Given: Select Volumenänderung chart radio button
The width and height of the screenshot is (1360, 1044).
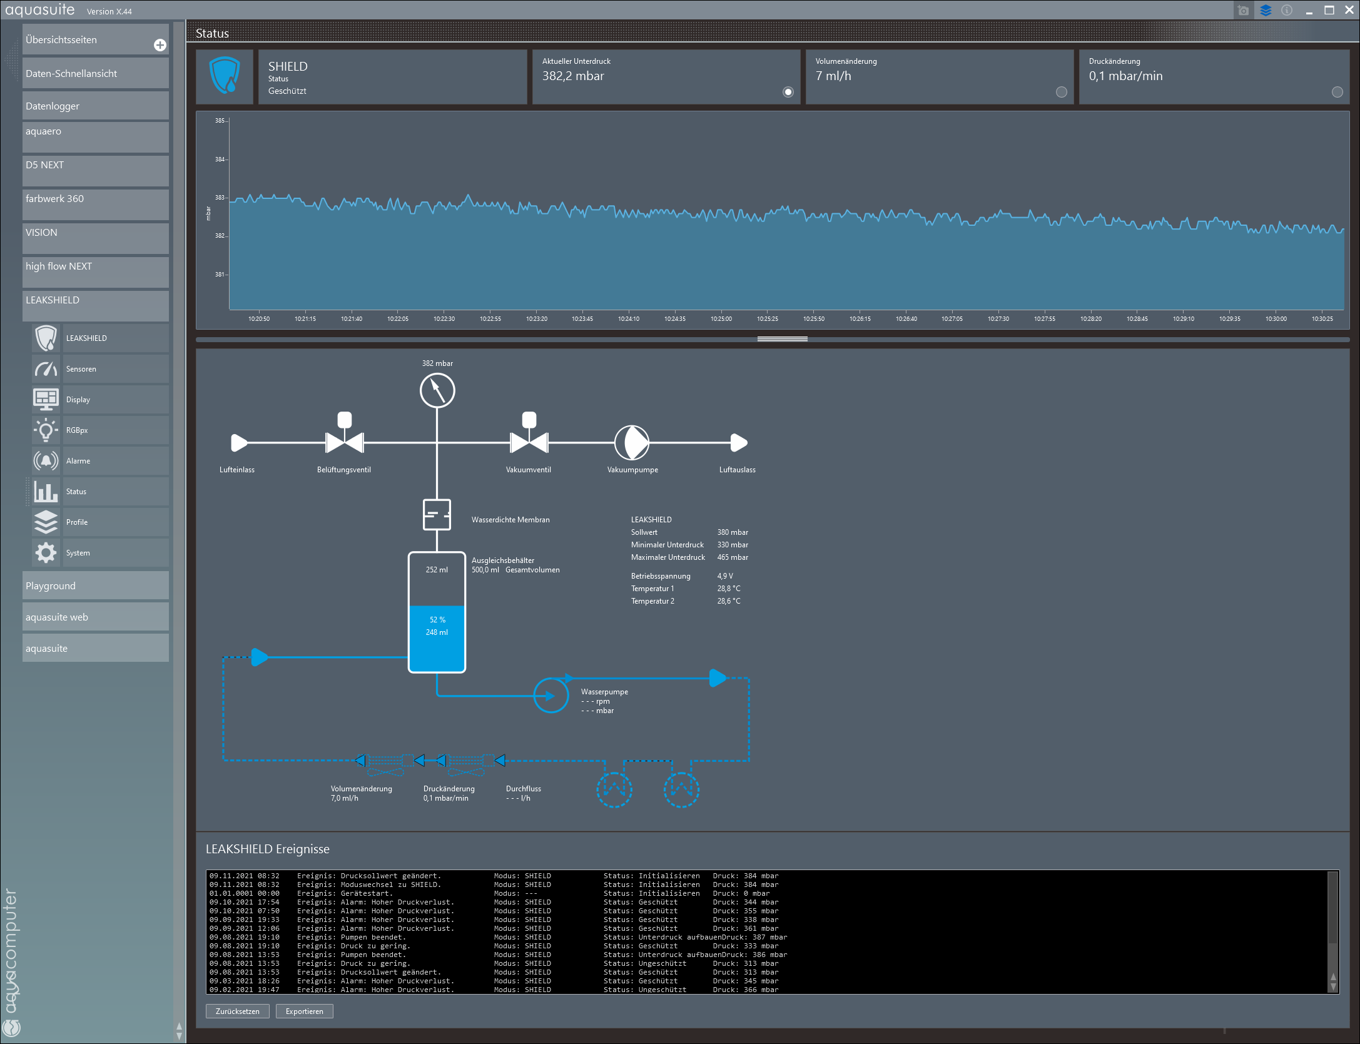Looking at the screenshot, I should click(1062, 92).
